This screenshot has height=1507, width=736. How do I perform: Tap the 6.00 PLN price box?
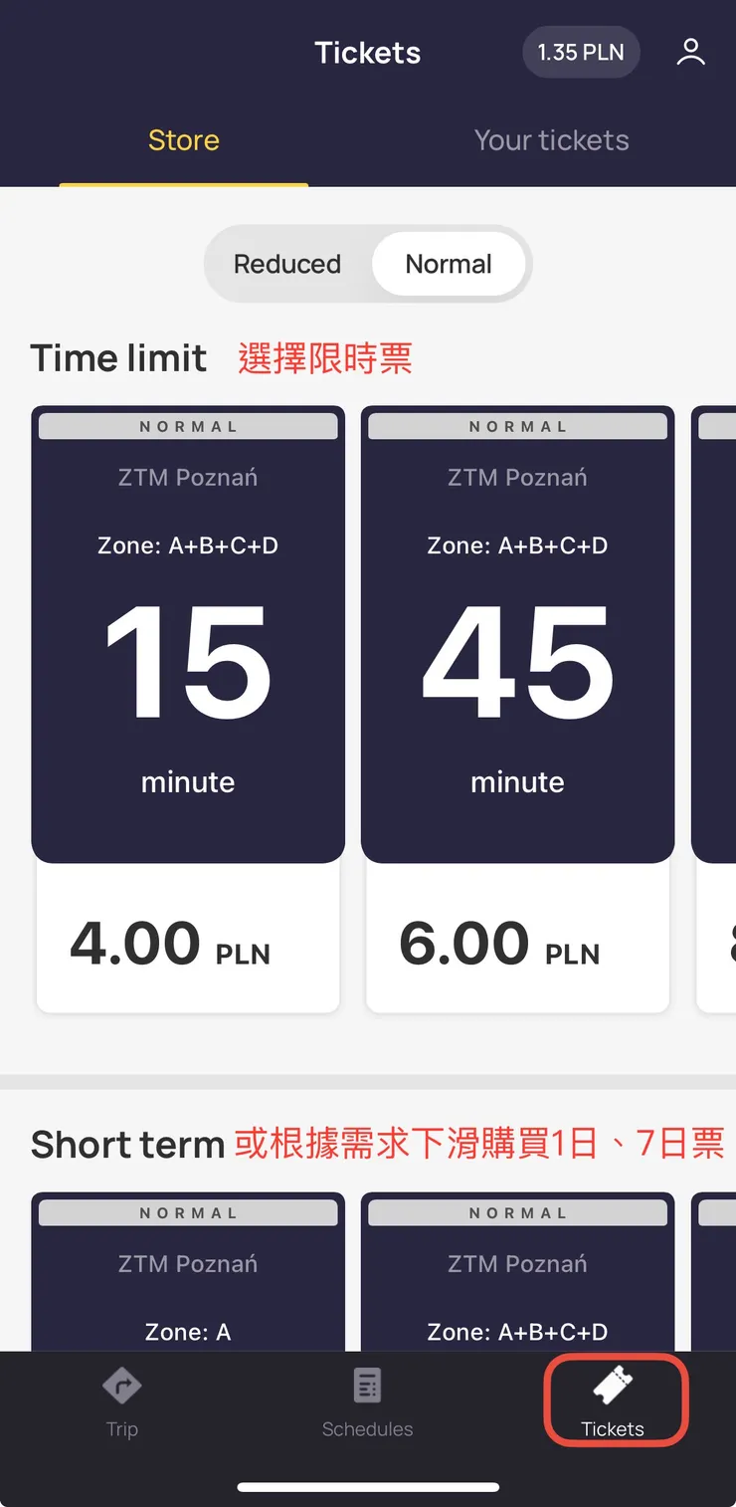(517, 942)
